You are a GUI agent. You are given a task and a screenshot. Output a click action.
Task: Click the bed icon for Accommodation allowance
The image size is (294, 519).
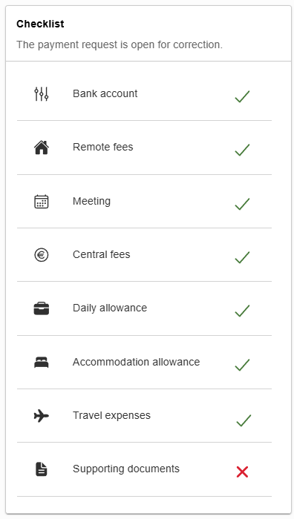click(42, 362)
